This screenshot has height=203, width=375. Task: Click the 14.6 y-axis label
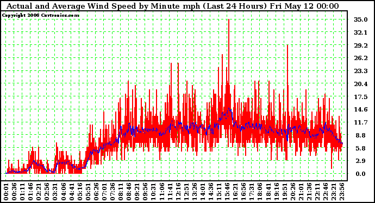361,109
